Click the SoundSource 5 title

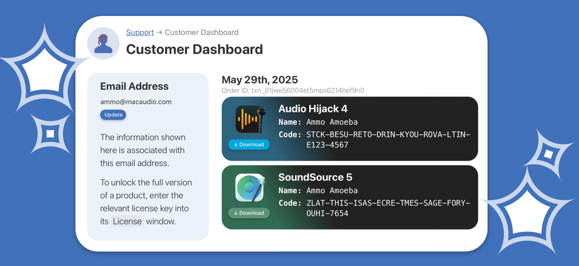pos(315,177)
